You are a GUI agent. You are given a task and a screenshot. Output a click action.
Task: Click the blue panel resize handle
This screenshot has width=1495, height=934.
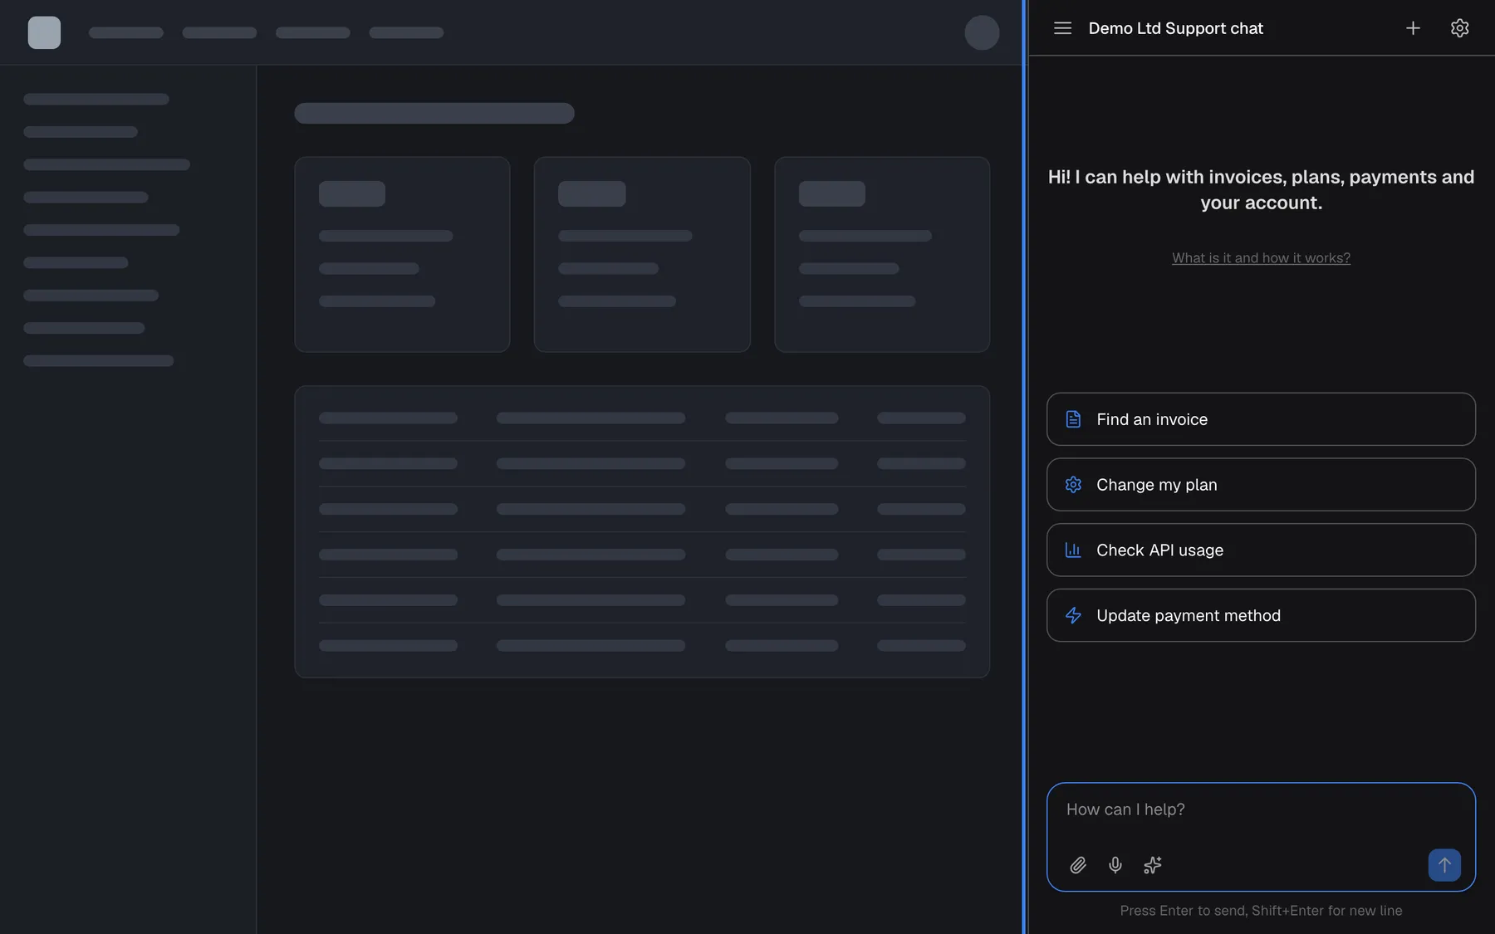[x=1025, y=467]
